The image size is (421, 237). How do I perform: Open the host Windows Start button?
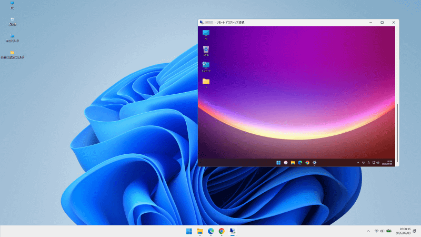[x=189, y=231]
